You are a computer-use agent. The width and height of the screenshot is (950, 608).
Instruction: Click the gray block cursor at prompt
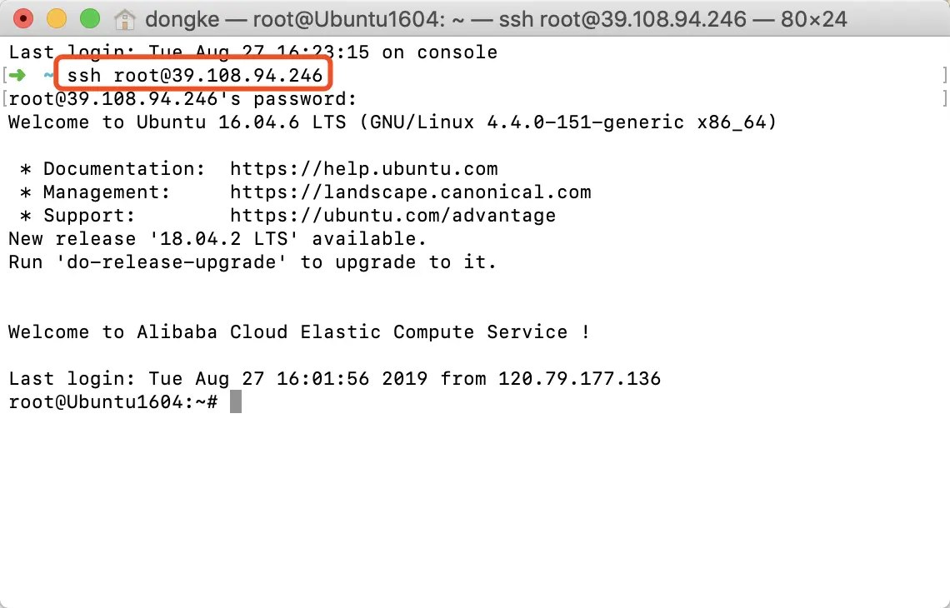(x=236, y=402)
